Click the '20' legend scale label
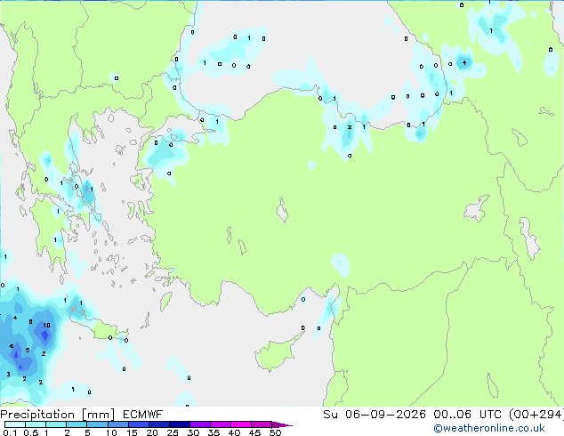This screenshot has height=436, width=564. coord(152,432)
